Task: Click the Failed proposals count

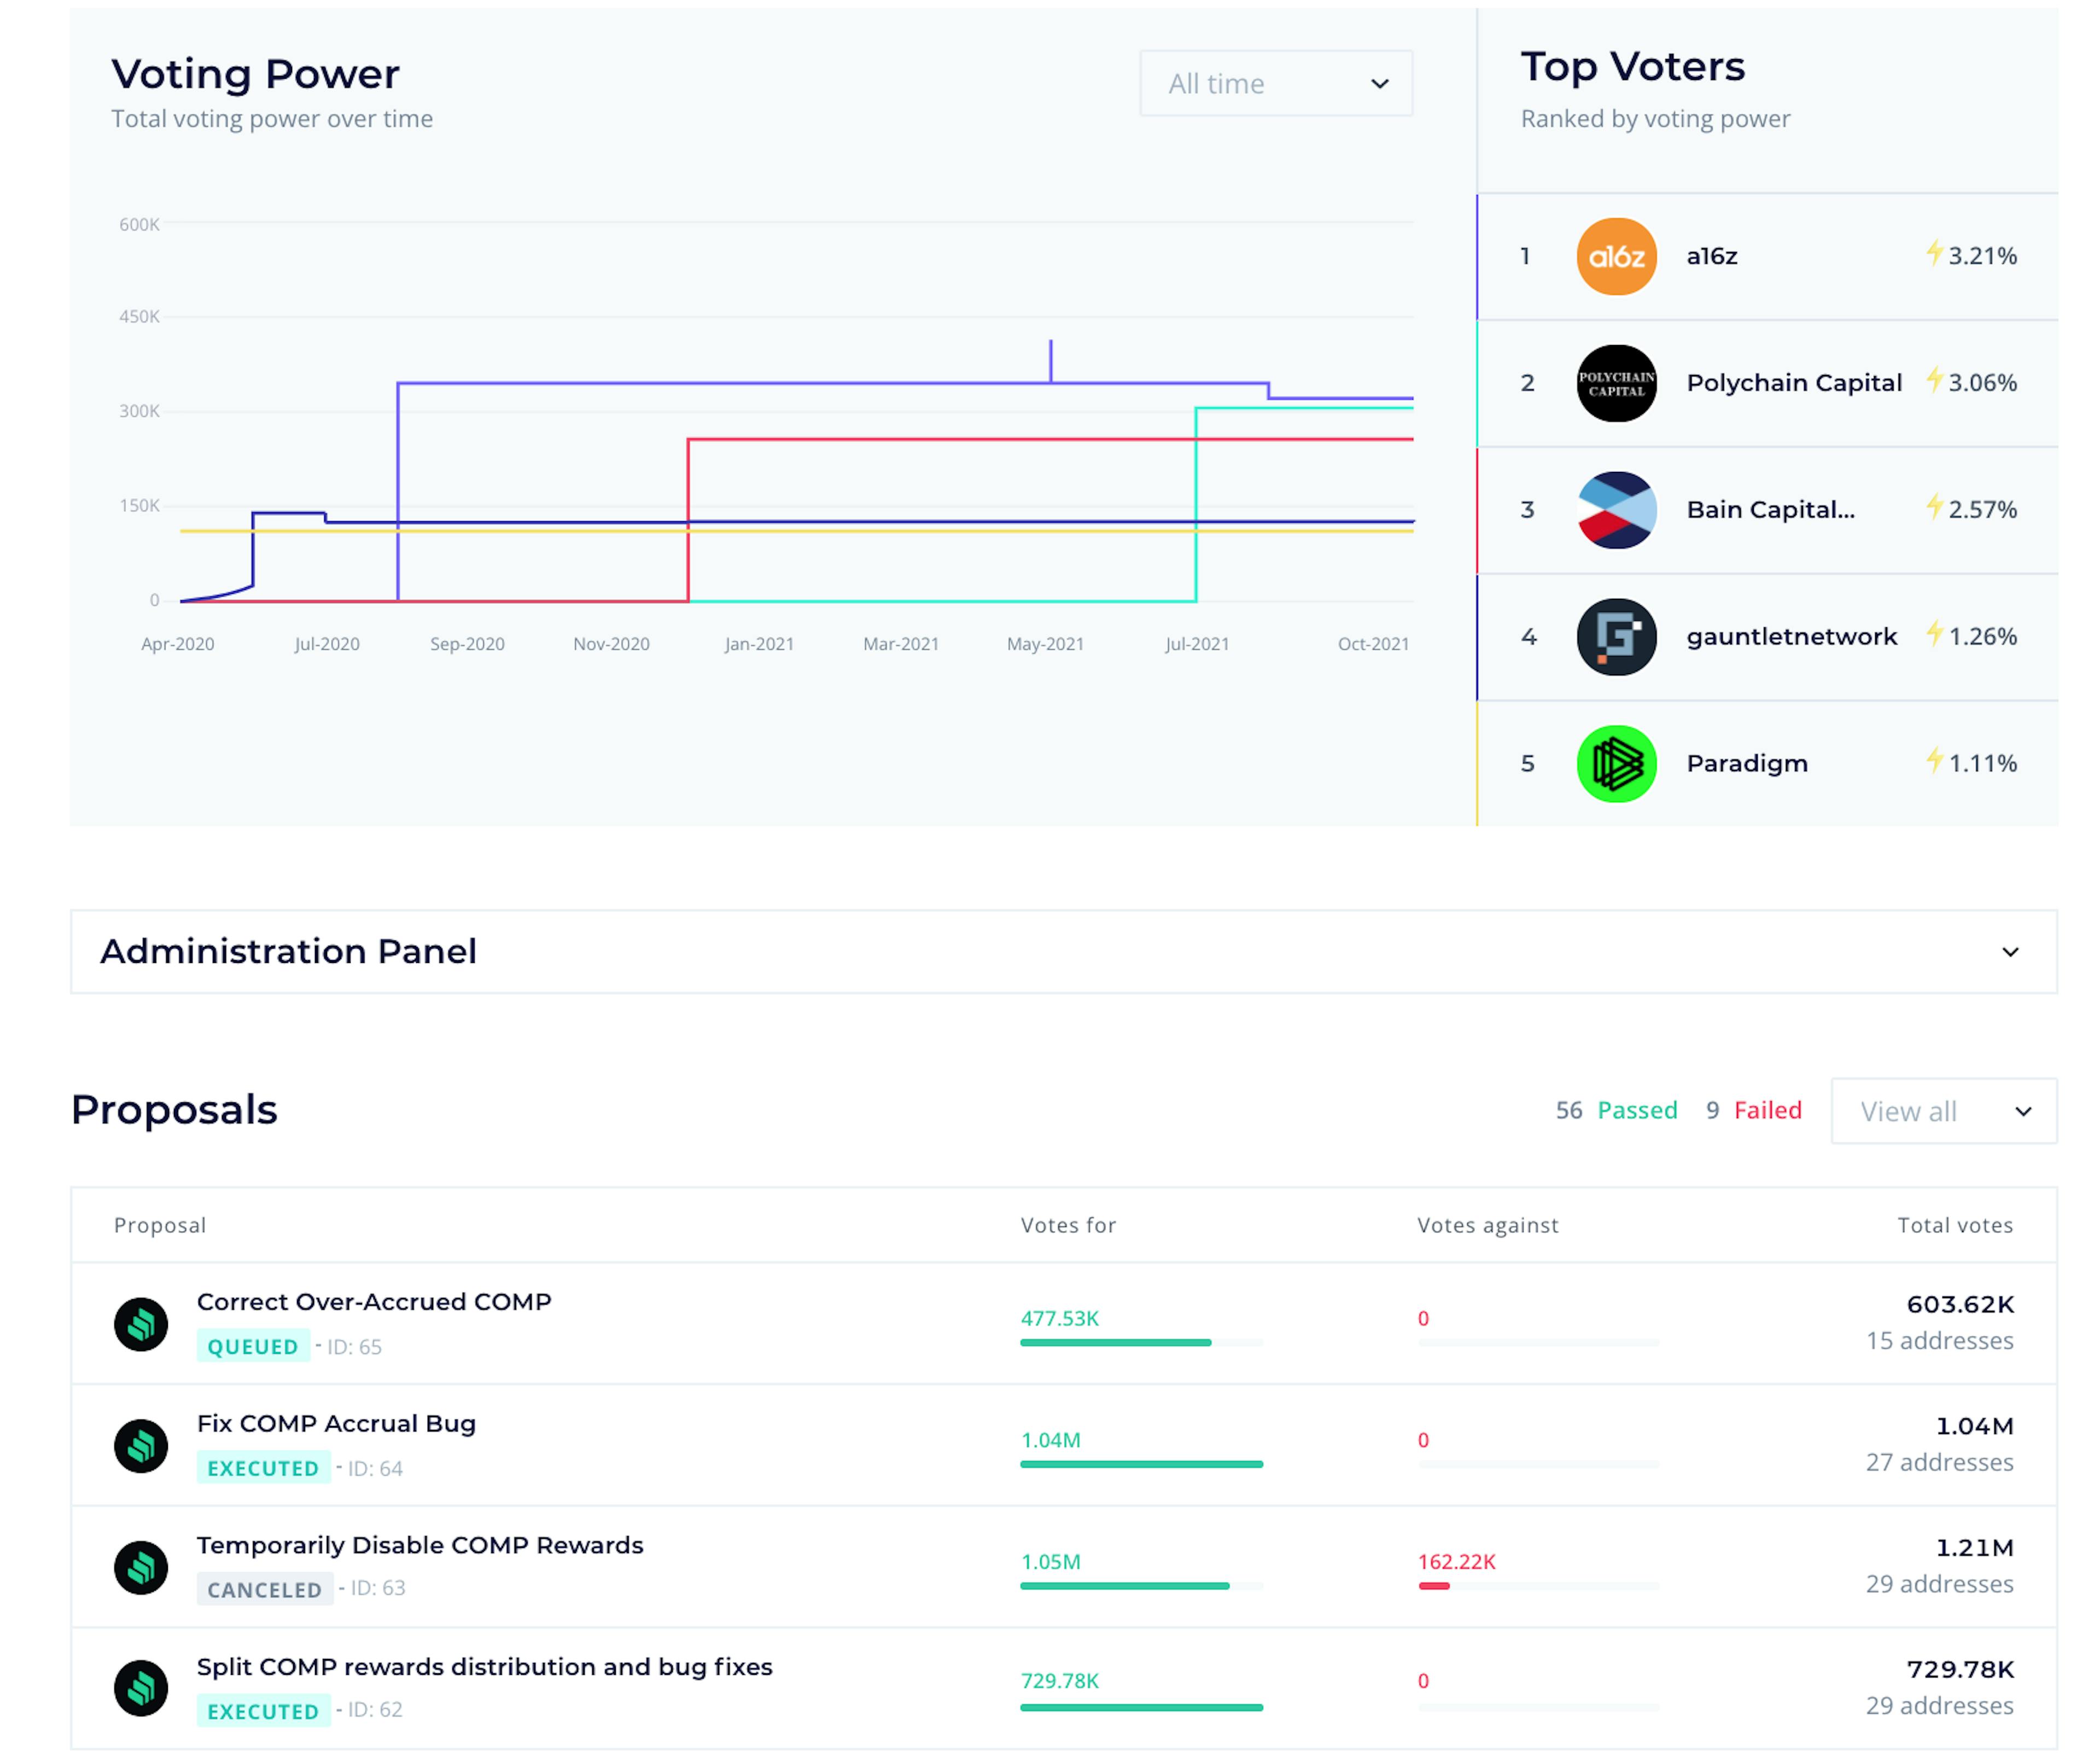Action: [x=1754, y=1111]
